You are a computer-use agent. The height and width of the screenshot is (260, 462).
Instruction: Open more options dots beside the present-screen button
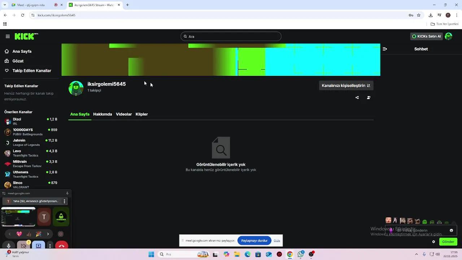tap(50, 246)
